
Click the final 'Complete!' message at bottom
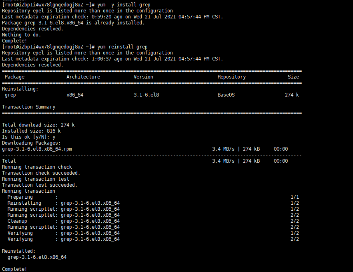coord(14,269)
